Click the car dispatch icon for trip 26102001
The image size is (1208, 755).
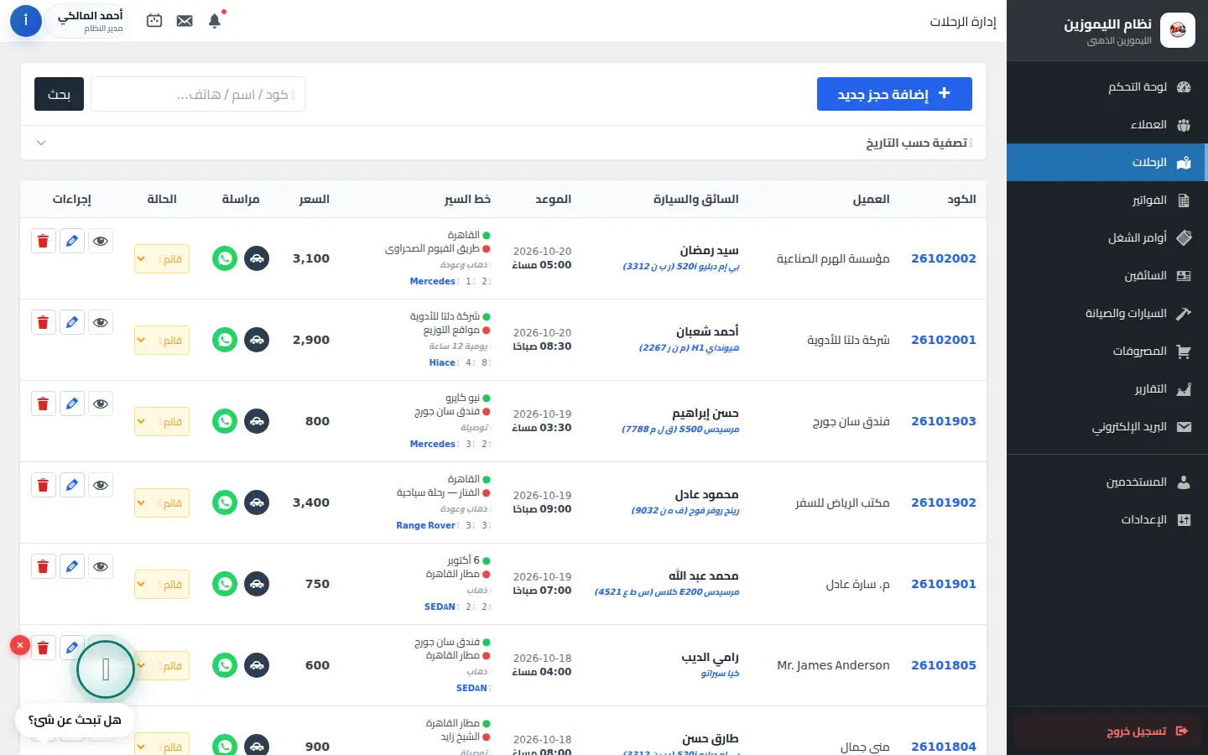[x=257, y=340]
